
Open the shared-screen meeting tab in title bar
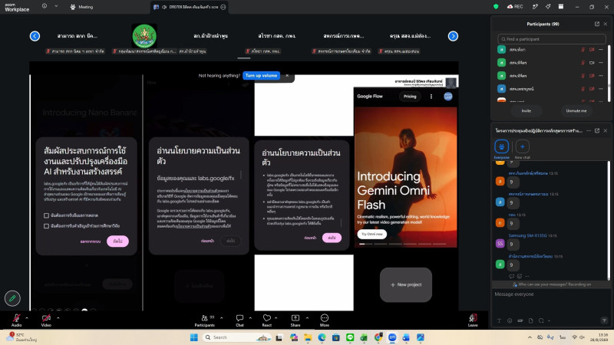190,7
